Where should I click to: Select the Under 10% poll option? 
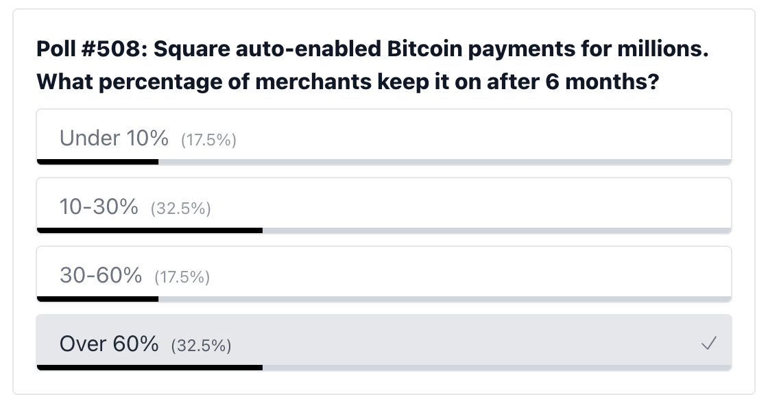click(x=384, y=135)
